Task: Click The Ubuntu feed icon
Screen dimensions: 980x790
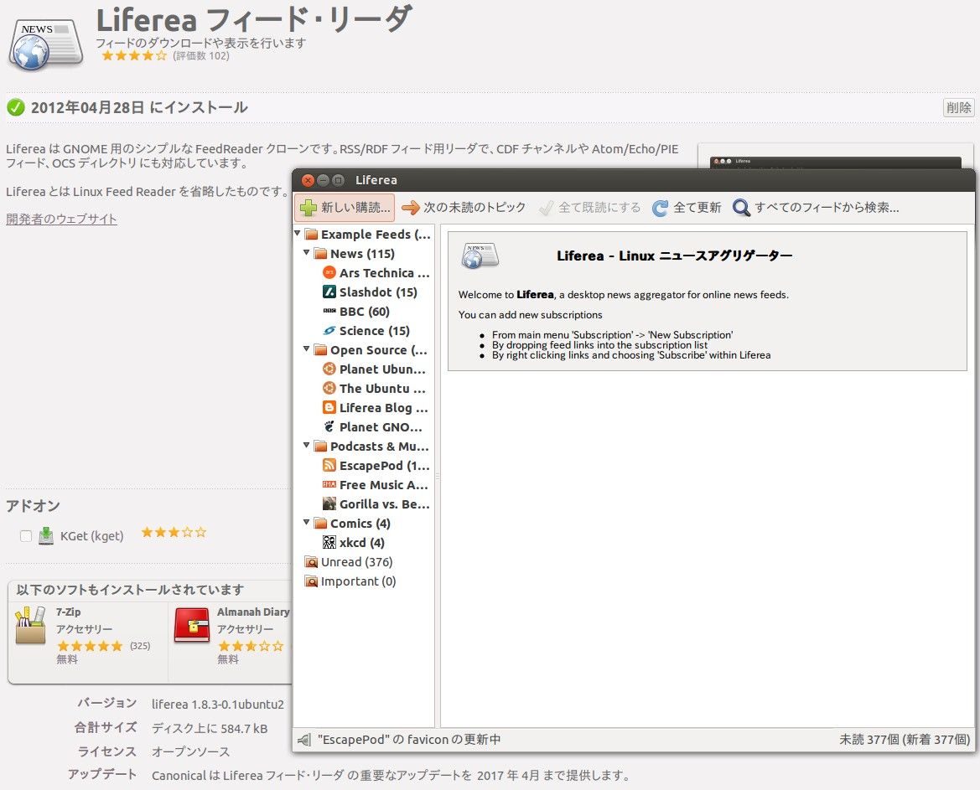Action: pos(329,389)
